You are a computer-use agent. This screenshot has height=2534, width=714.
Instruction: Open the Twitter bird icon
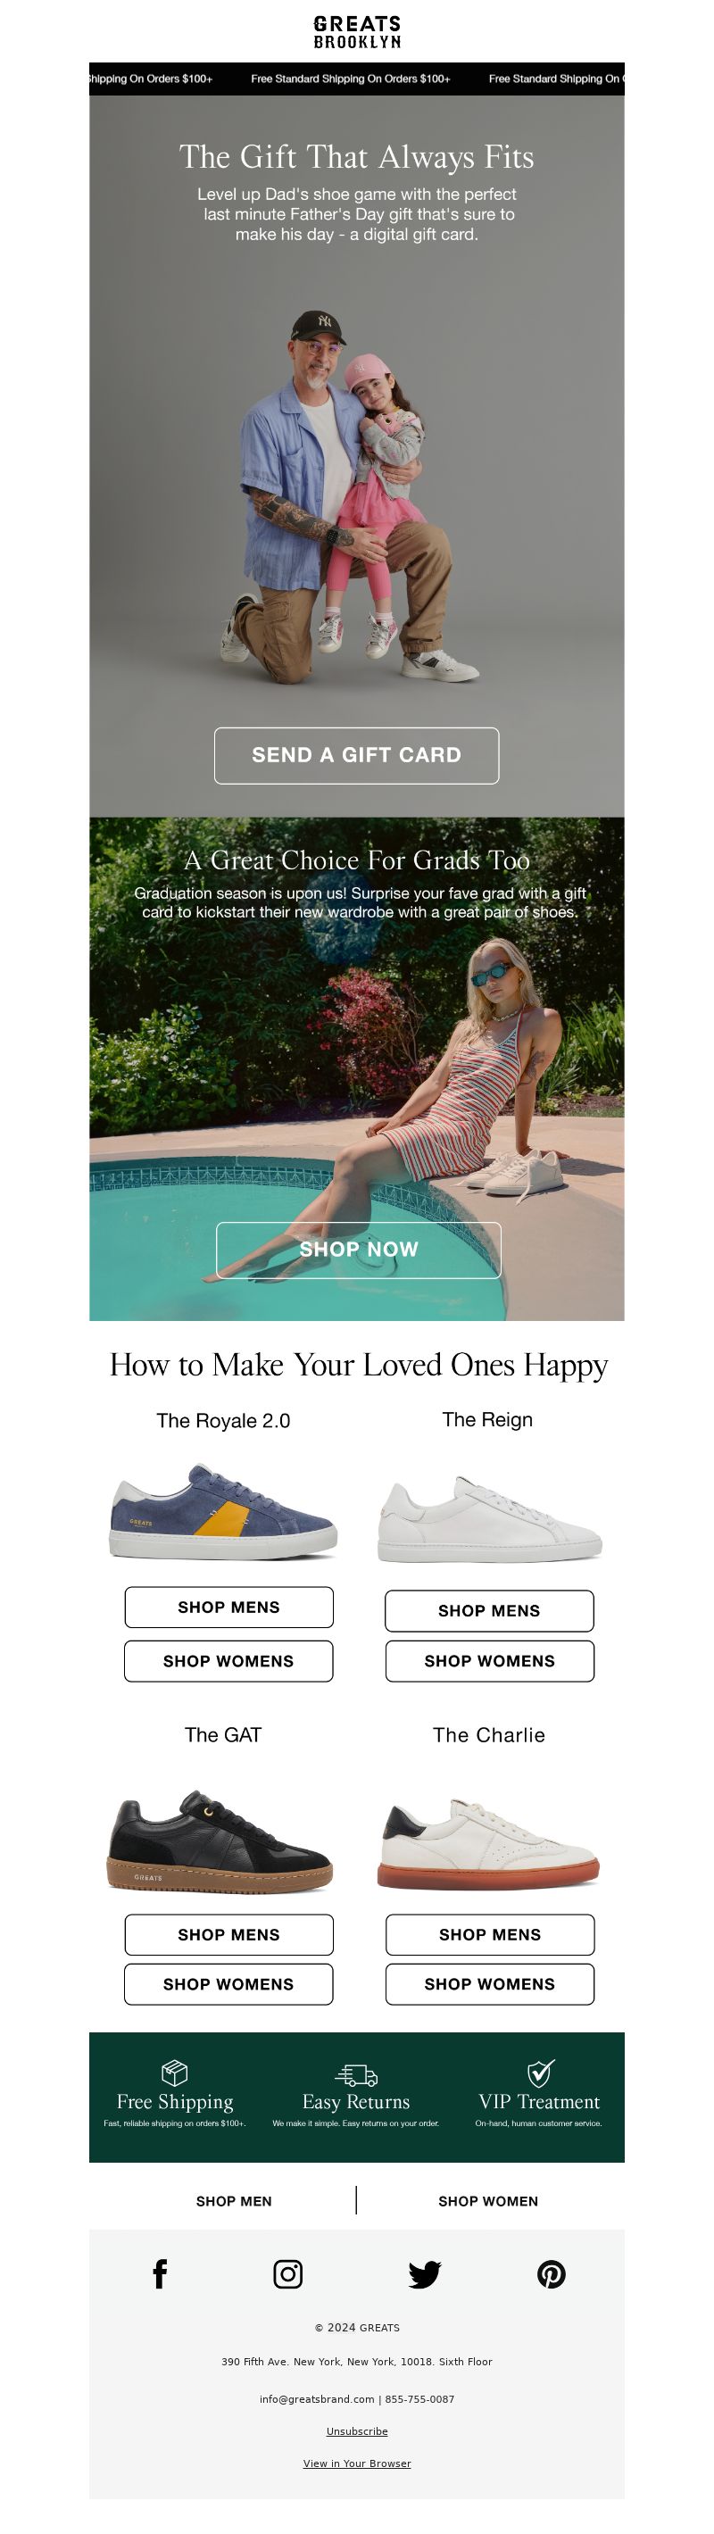pos(425,2274)
